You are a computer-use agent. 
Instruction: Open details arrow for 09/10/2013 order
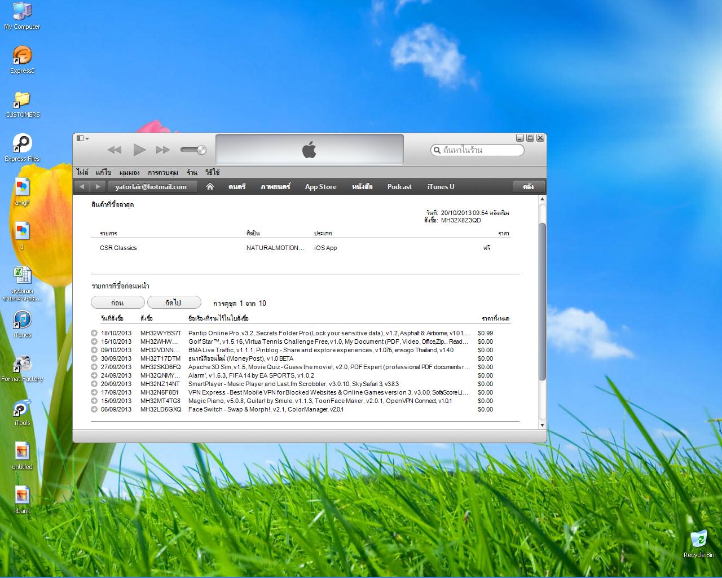94,350
